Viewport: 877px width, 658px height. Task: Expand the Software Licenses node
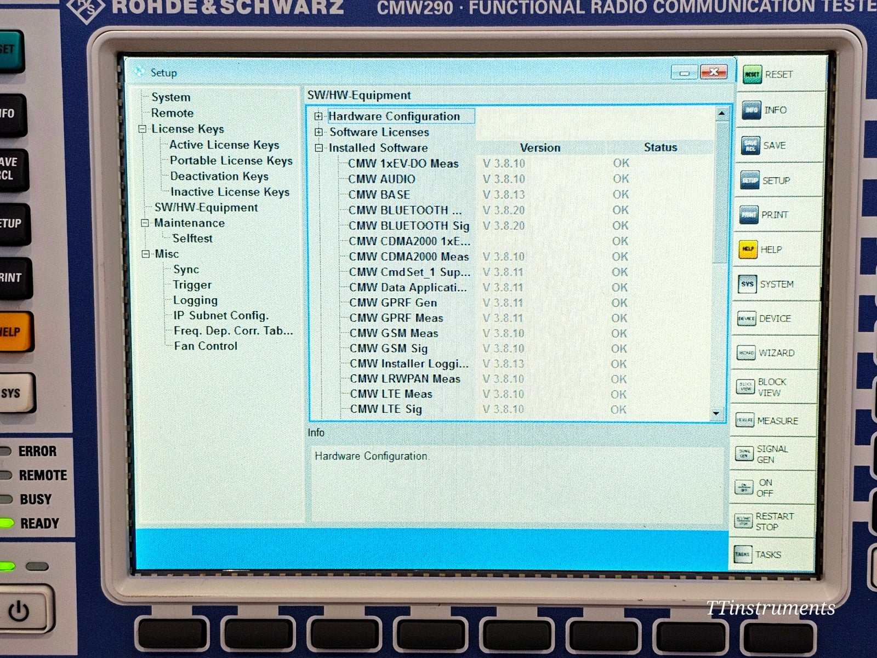click(x=320, y=132)
